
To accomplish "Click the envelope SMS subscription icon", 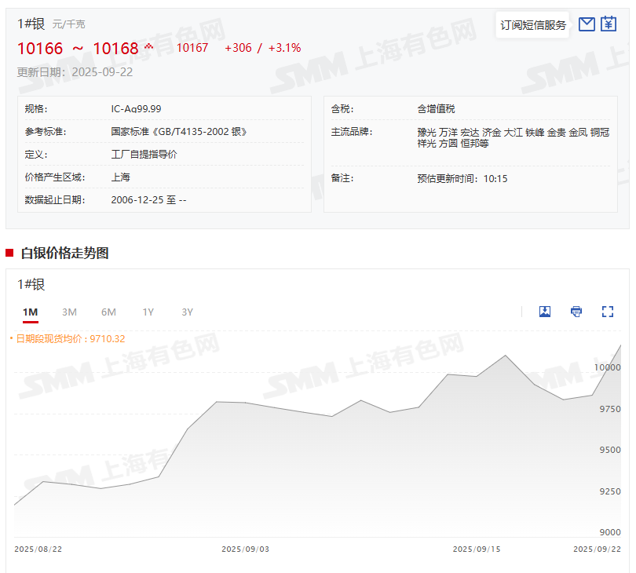I will click(x=587, y=24).
